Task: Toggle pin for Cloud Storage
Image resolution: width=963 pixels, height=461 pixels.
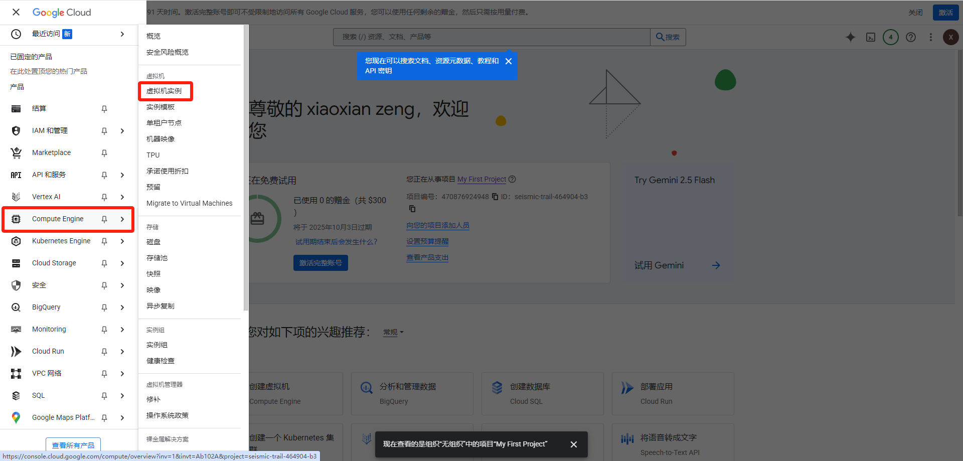Action: point(104,263)
